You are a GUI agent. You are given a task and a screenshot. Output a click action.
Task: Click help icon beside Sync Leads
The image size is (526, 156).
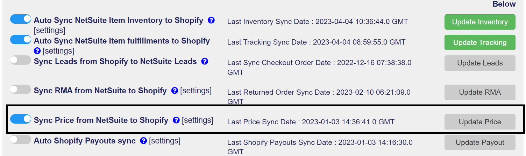[205, 62]
